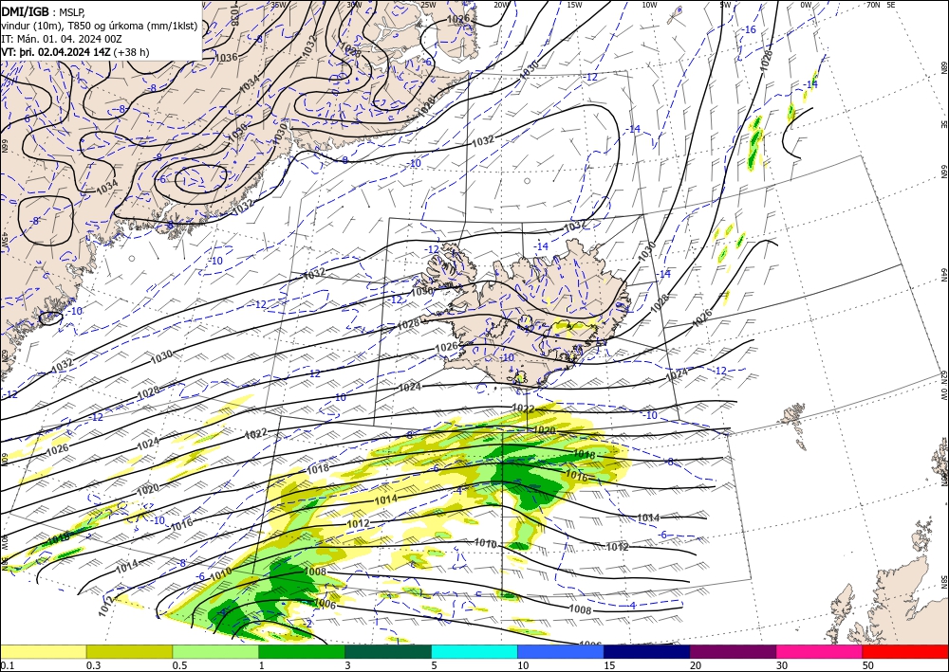Click legend value '0.3'
949x672 pixels.
pyautogui.click(x=93, y=665)
